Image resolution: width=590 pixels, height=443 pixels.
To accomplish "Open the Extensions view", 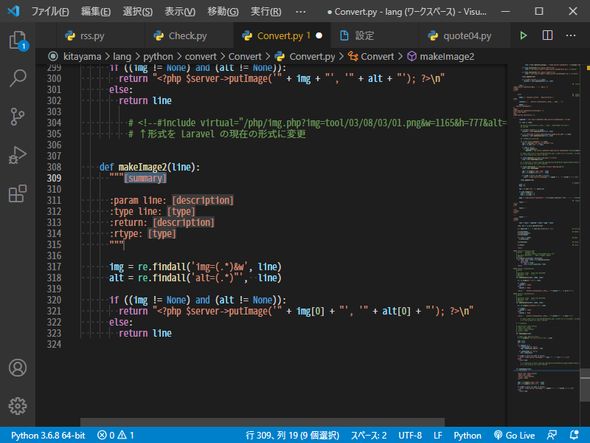I will pyautogui.click(x=18, y=194).
